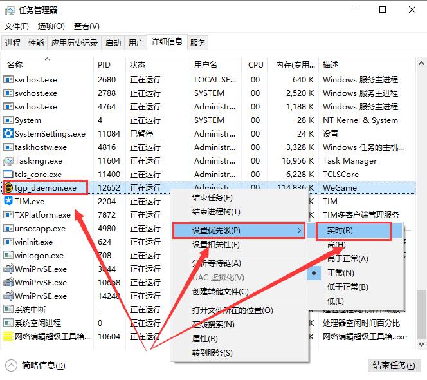Open the 文件(F) menu

(17, 26)
